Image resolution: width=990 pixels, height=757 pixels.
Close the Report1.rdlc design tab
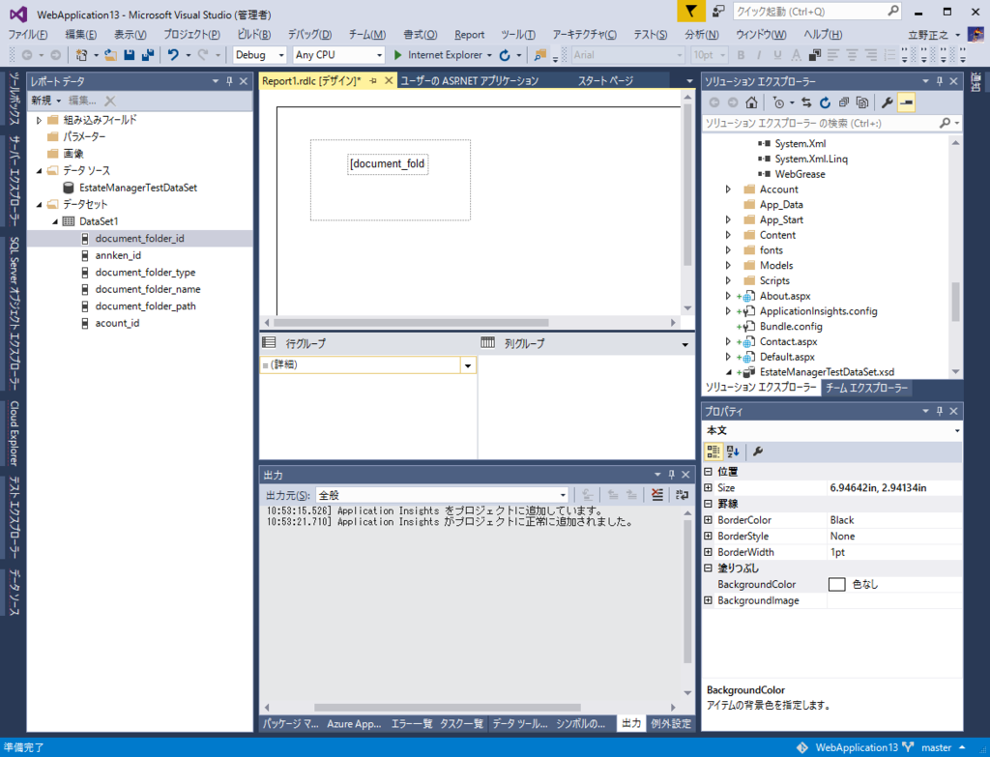coord(389,80)
